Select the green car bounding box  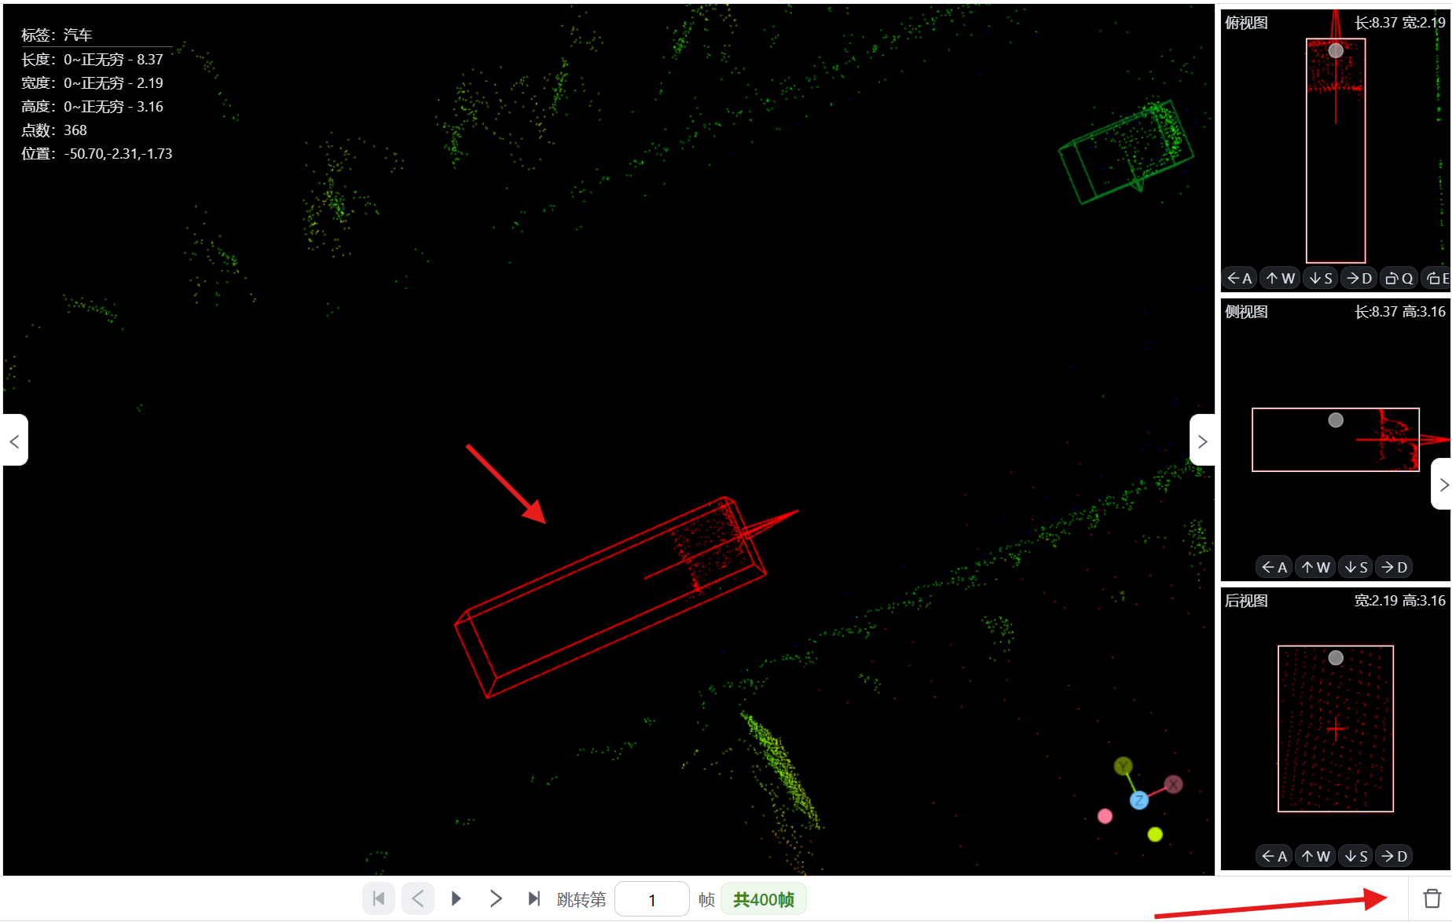coord(1126,151)
